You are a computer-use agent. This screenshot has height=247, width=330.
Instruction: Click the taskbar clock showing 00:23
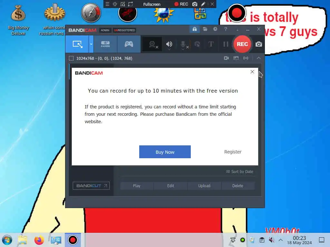pyautogui.click(x=299, y=240)
